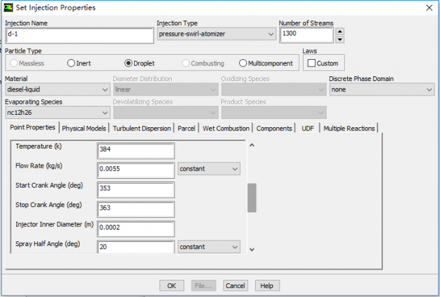Open the Turbulent Dispersion tab
The width and height of the screenshot is (440, 297).
click(142, 128)
